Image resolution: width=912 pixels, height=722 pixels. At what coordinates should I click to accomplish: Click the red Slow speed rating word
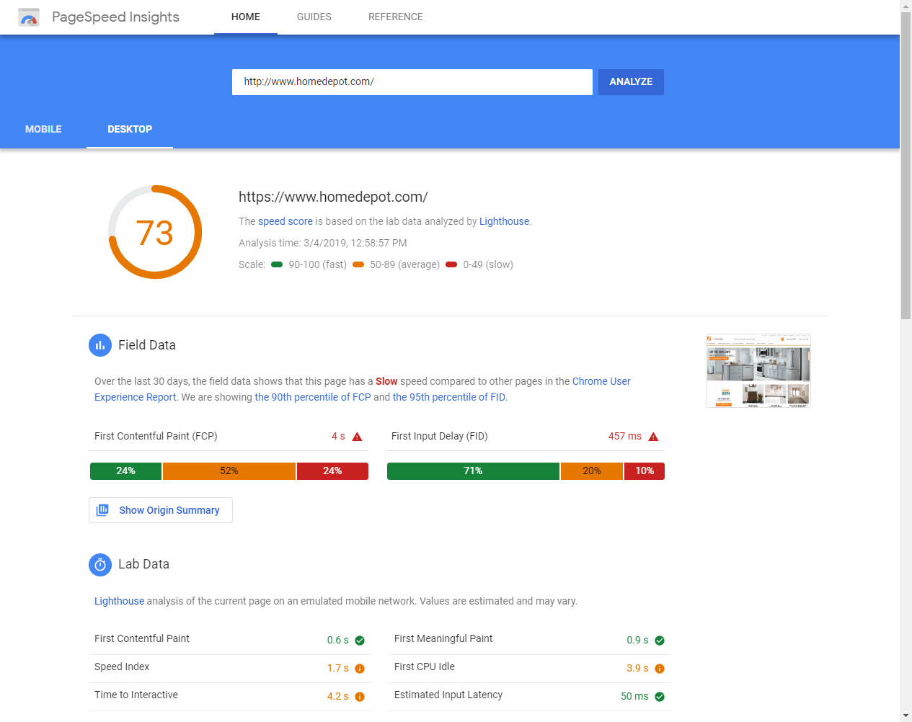pos(386,381)
